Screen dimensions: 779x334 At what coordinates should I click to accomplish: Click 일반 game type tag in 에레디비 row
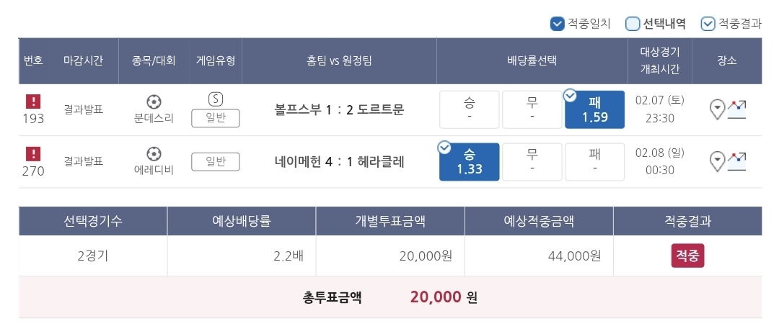pyautogui.click(x=216, y=162)
